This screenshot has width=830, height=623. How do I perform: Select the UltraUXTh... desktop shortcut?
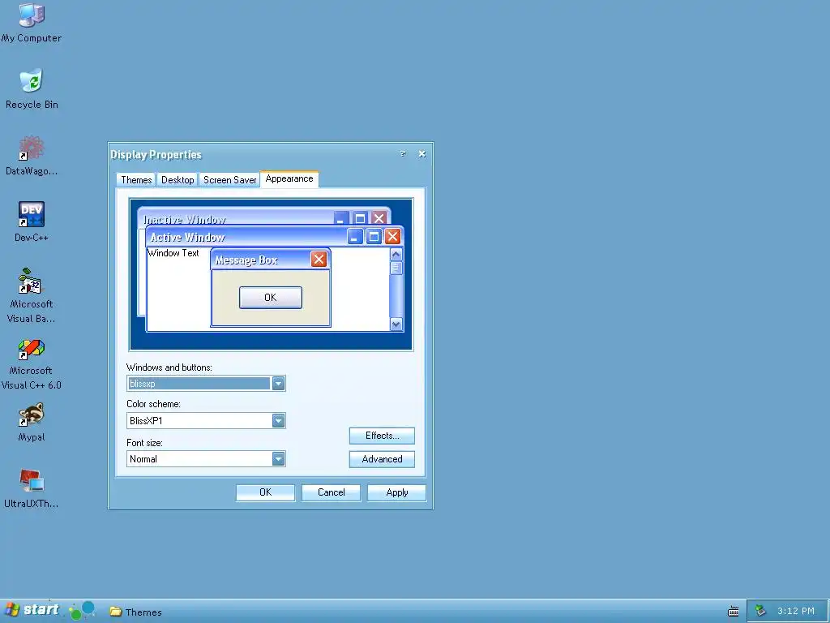32,488
